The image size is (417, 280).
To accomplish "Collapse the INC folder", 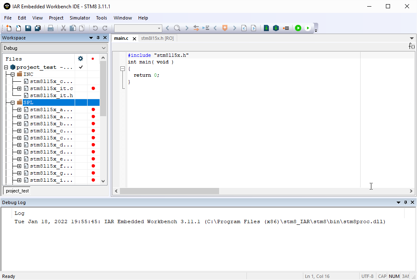I will (x=12, y=74).
